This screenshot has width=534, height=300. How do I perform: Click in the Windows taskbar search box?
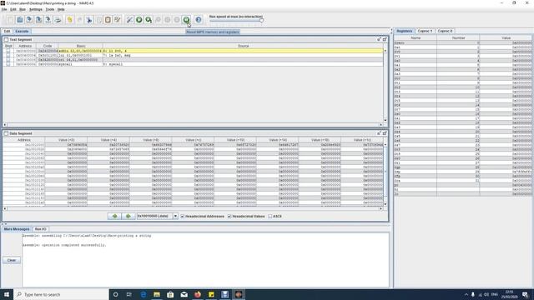(61, 294)
